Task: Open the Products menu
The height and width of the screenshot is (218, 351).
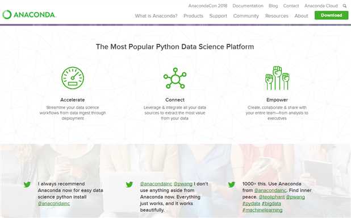Action: pos(194,16)
